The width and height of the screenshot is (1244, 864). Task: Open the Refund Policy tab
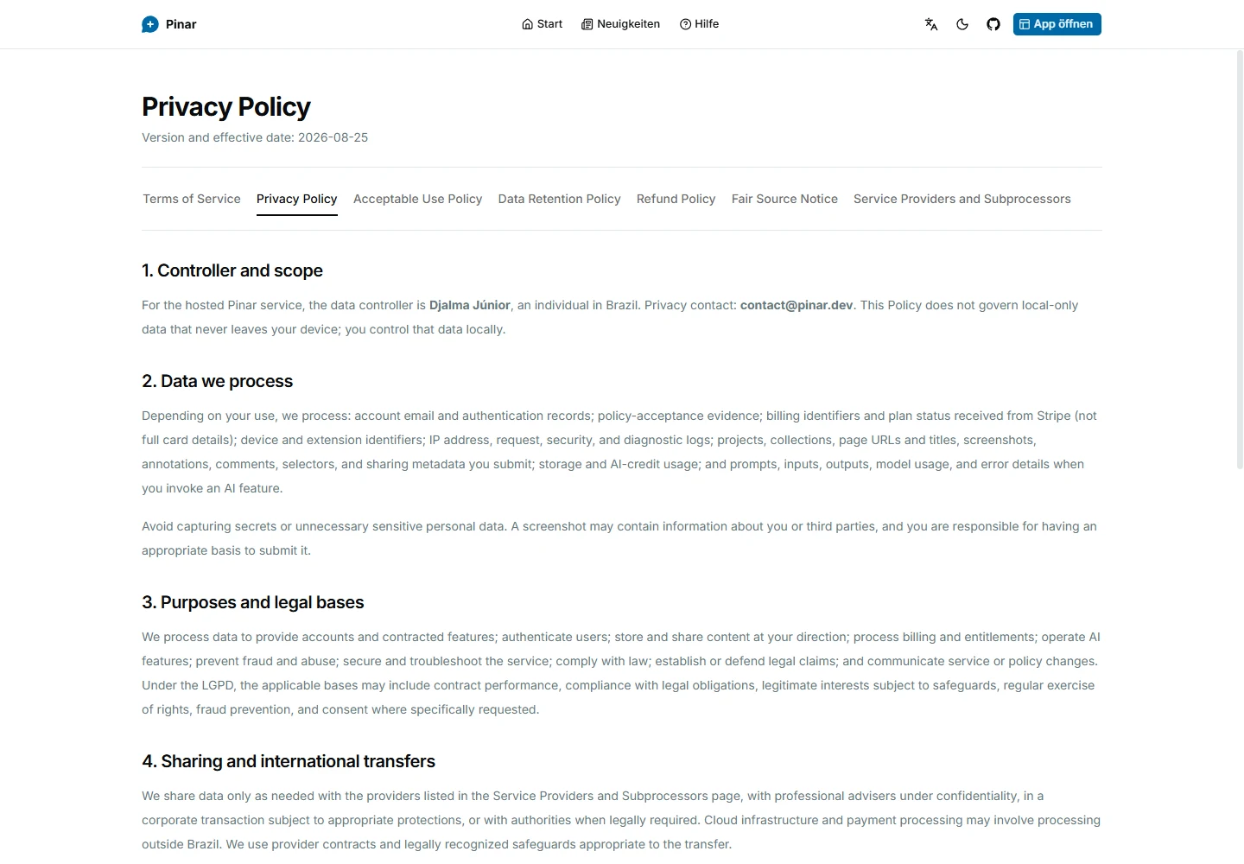676,199
